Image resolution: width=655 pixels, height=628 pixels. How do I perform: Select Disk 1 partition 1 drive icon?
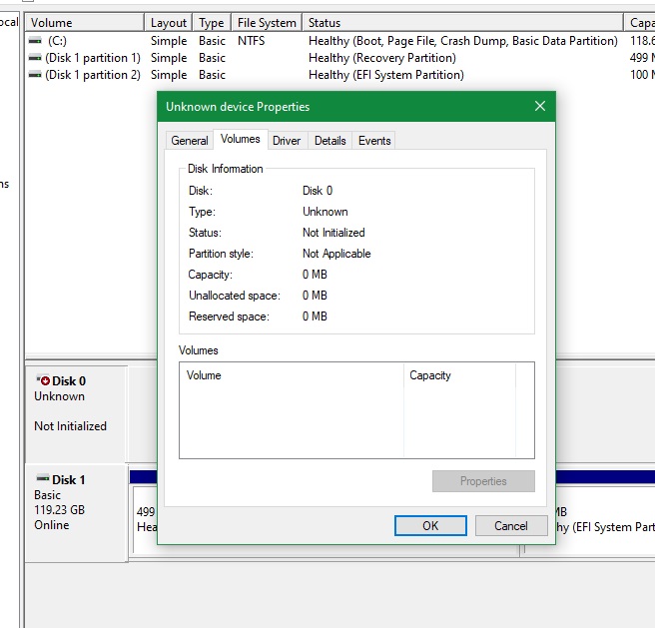(x=35, y=58)
